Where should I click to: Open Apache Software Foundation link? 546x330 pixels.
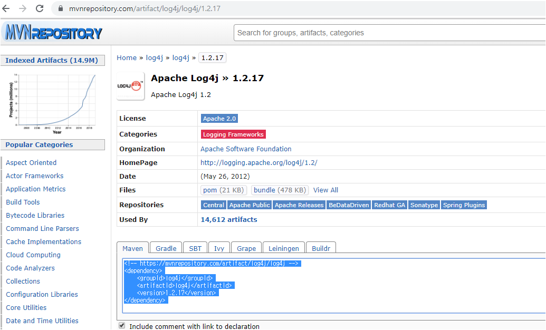pos(246,149)
